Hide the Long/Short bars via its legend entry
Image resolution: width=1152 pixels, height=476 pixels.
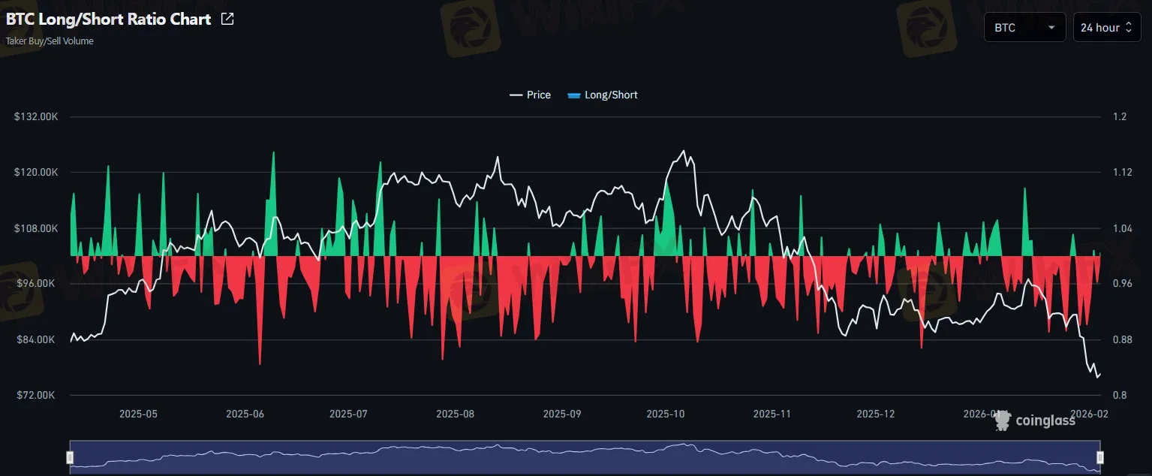tap(608, 95)
